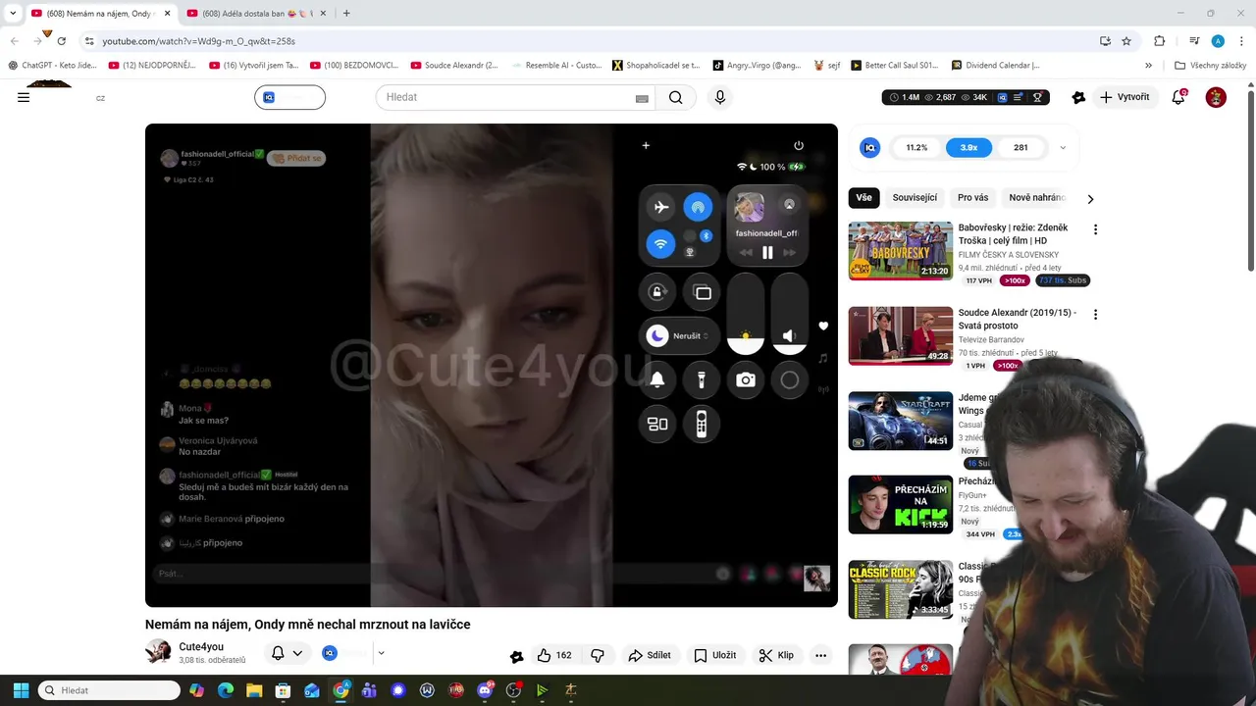Click the Vytvořit create button

pos(1125,97)
